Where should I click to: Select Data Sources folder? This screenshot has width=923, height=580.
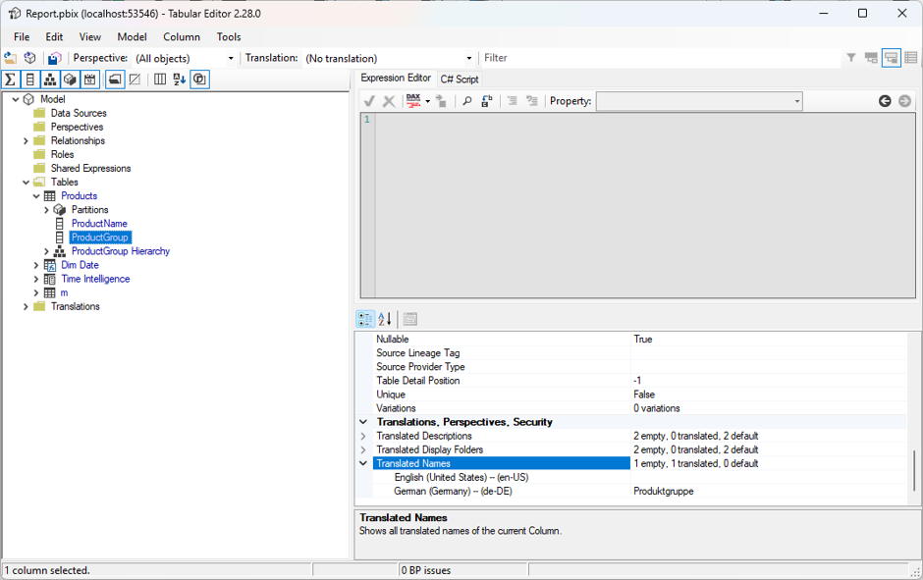79,113
